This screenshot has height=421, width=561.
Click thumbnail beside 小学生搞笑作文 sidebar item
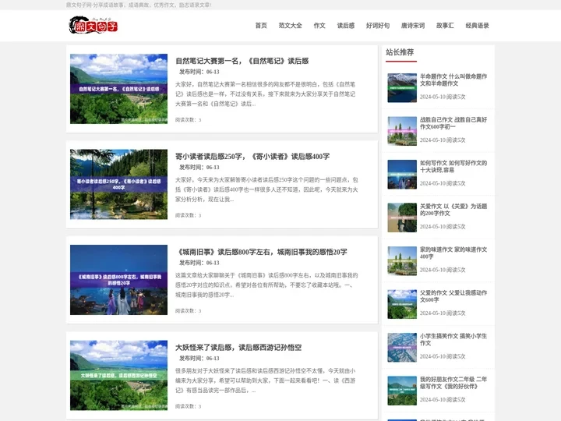tap(402, 348)
